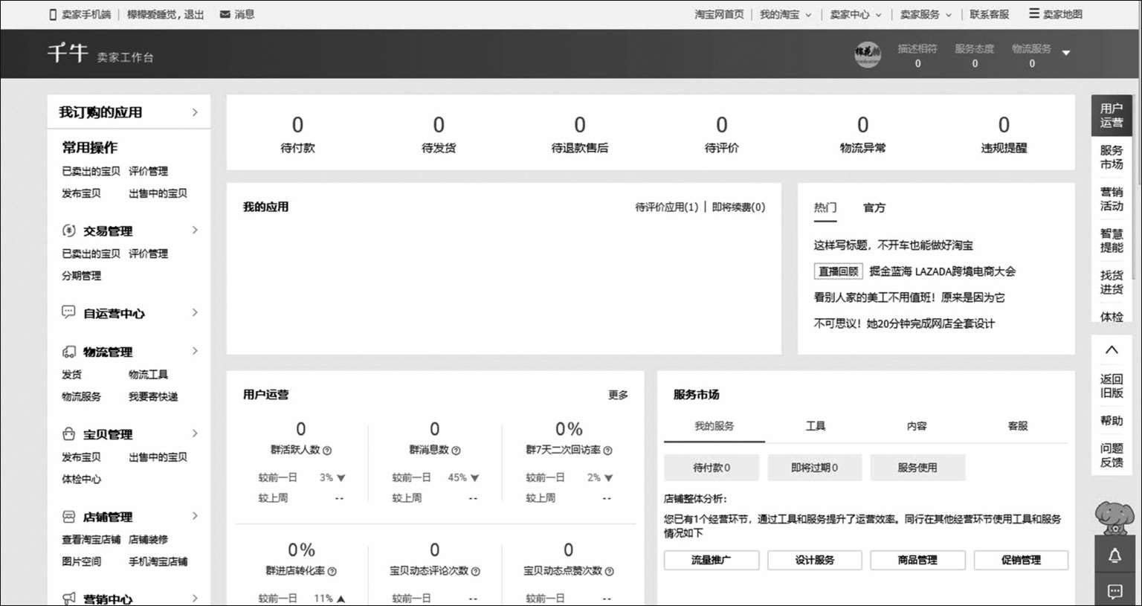Expand the 物流管理 section
Screen dimensions: 1142x606
point(195,351)
